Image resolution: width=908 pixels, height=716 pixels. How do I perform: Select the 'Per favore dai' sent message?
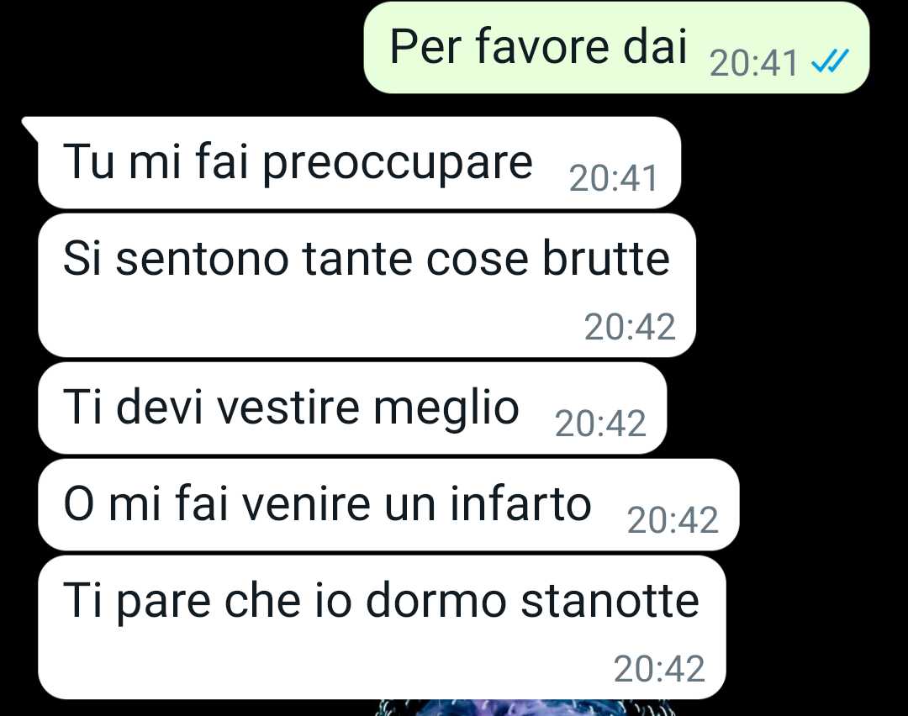616,47
